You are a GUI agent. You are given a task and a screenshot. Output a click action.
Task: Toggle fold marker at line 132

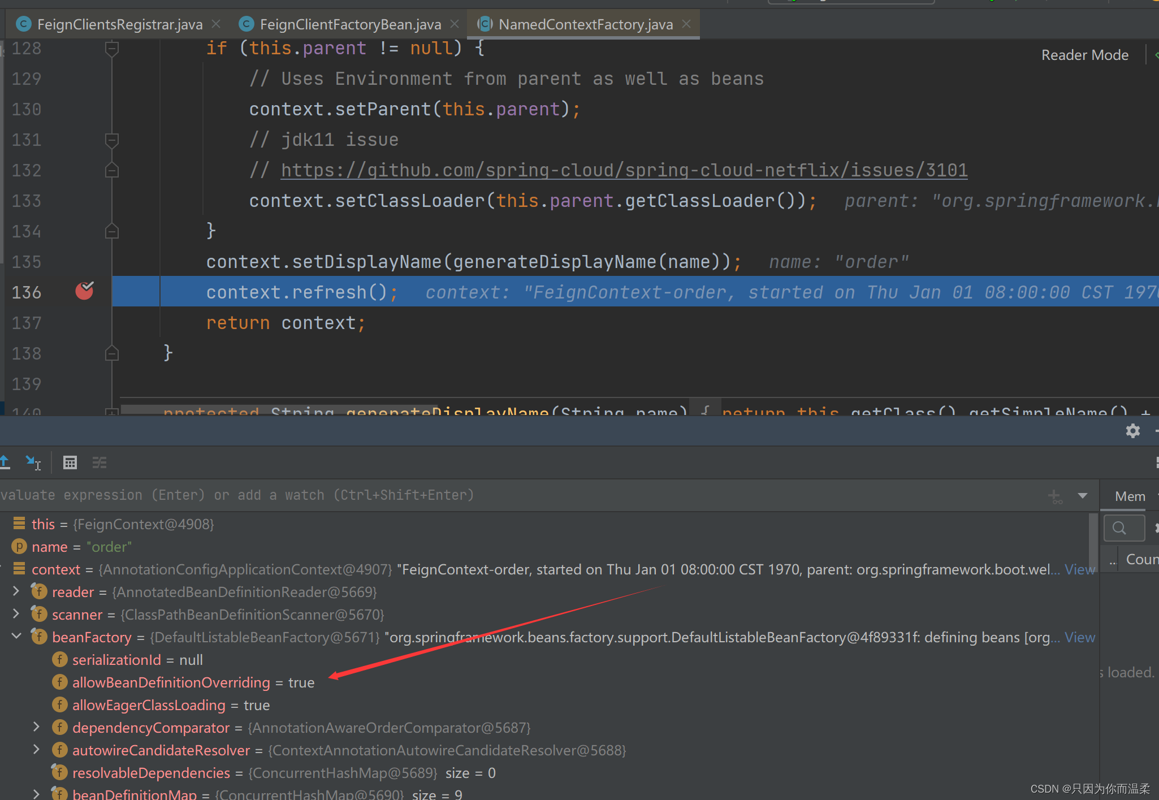click(112, 170)
